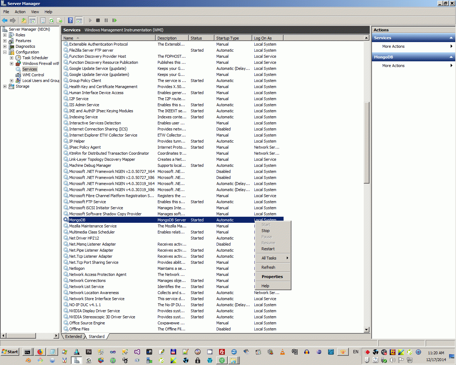Collapse the Services actions section
The image size is (456, 365).
[x=451, y=38]
